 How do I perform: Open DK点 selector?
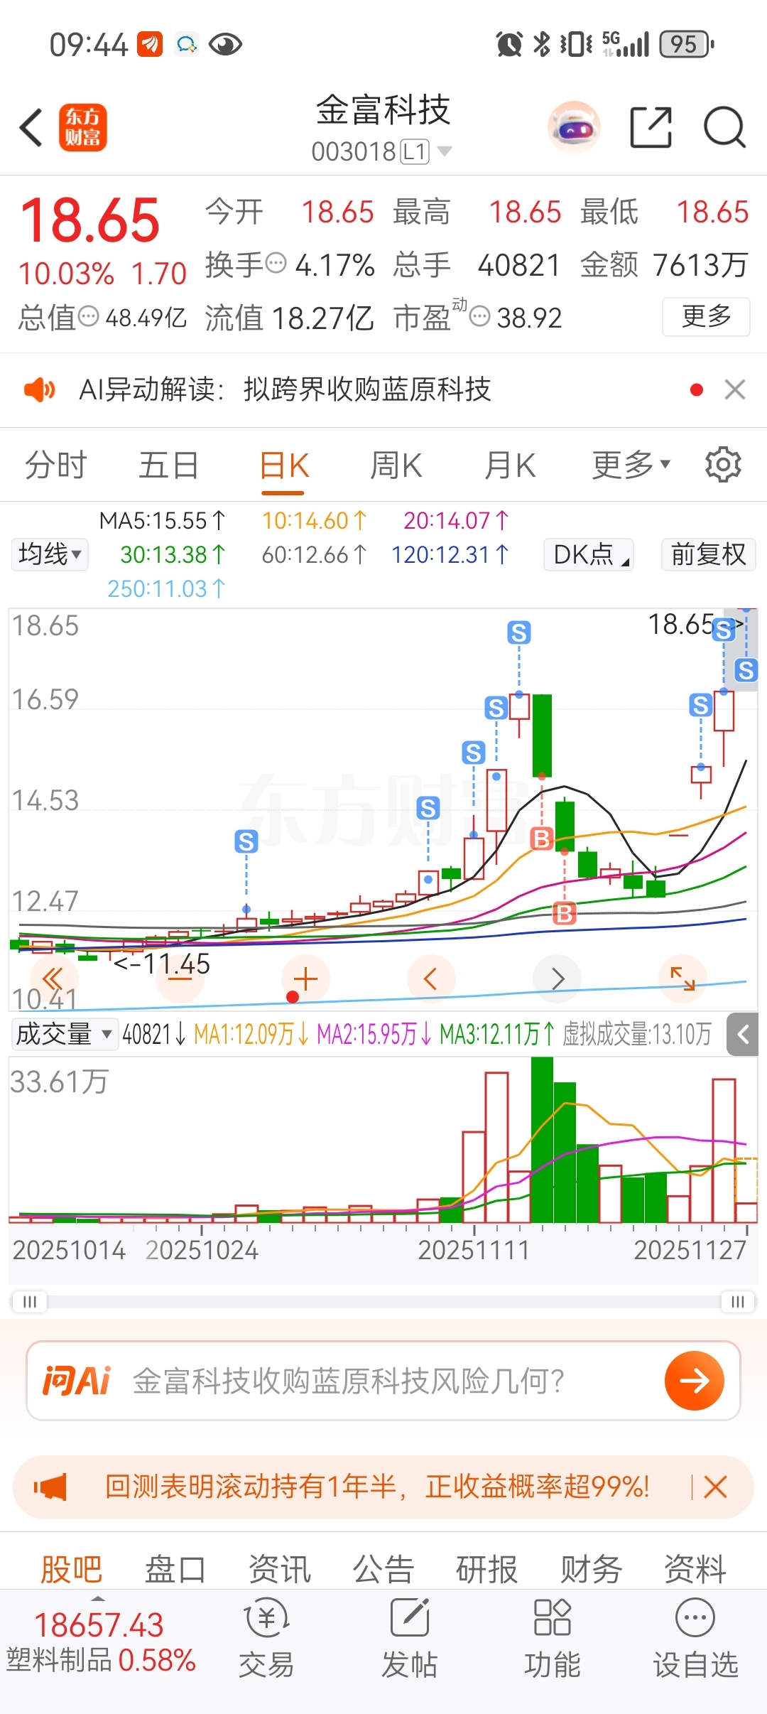tap(589, 554)
